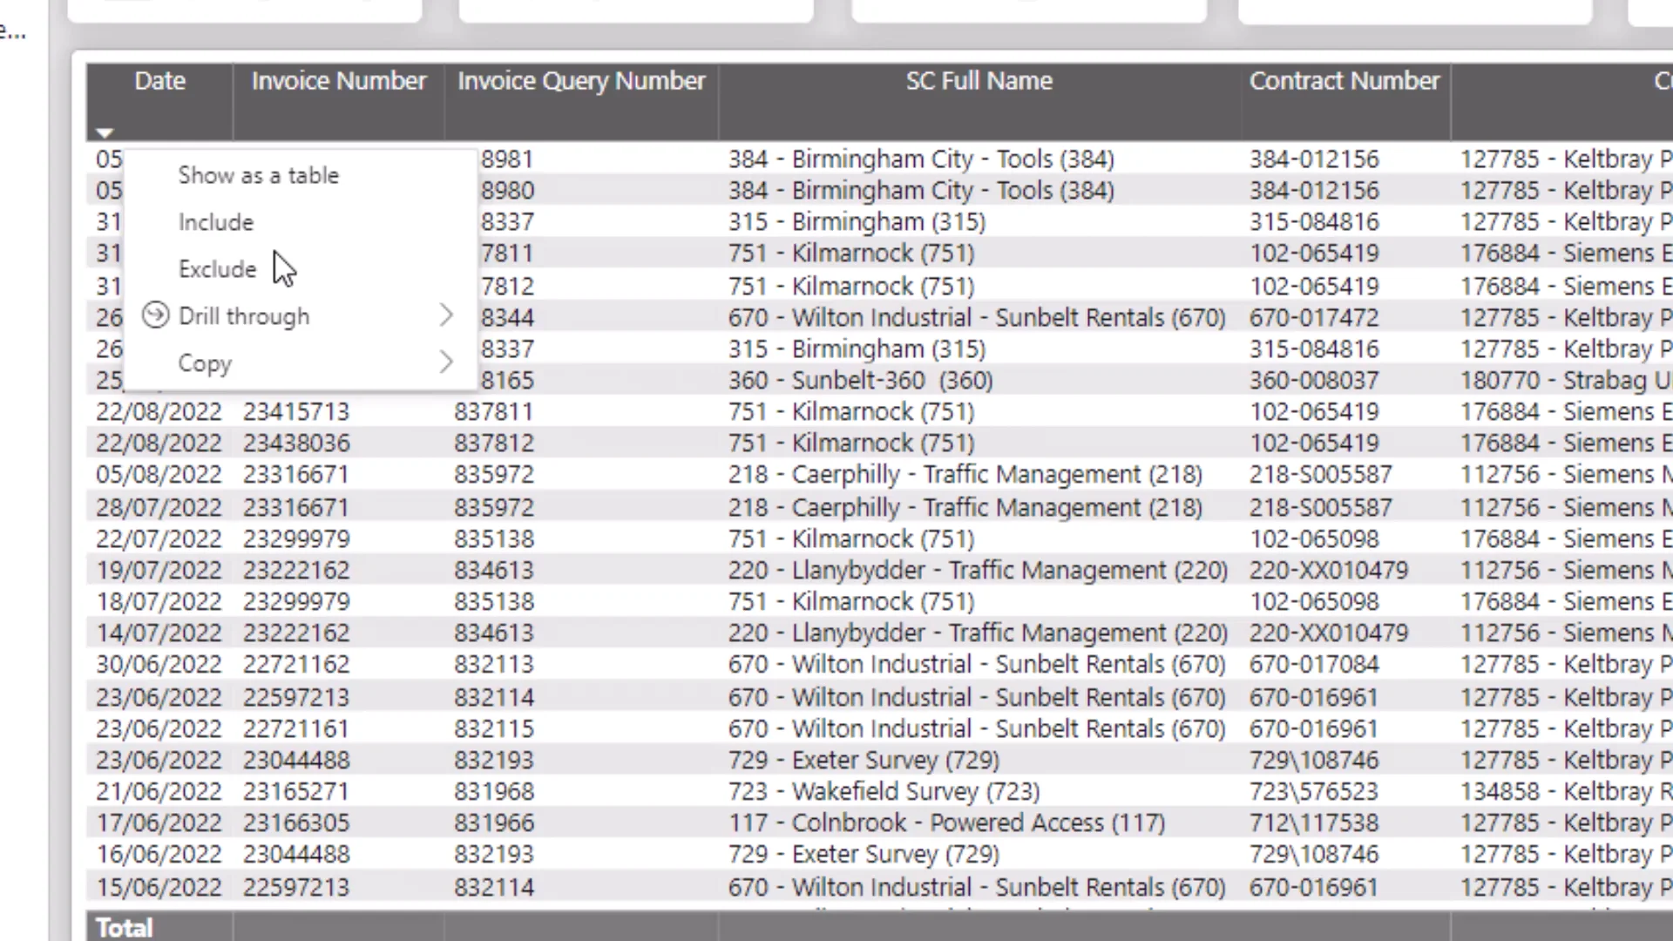The width and height of the screenshot is (1673, 941).
Task: Sort by the SC Full Name column header
Action: (x=979, y=80)
